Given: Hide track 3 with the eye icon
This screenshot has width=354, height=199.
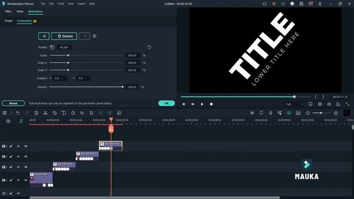Looking at the screenshot, I should (26, 156).
